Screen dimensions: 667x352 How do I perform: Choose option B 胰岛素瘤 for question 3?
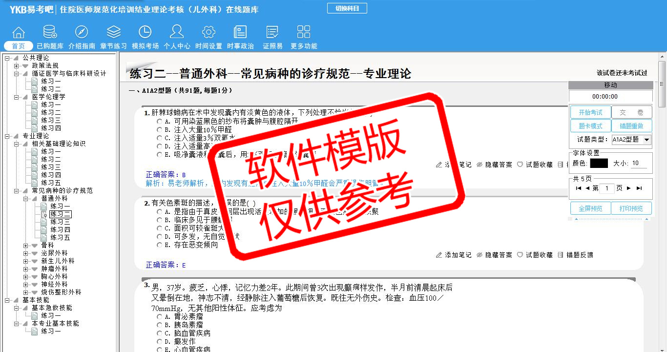159,325
